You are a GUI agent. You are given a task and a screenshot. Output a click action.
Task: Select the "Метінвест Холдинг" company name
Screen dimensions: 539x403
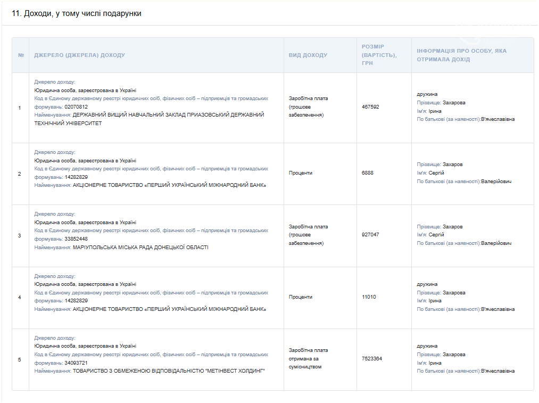(x=169, y=371)
